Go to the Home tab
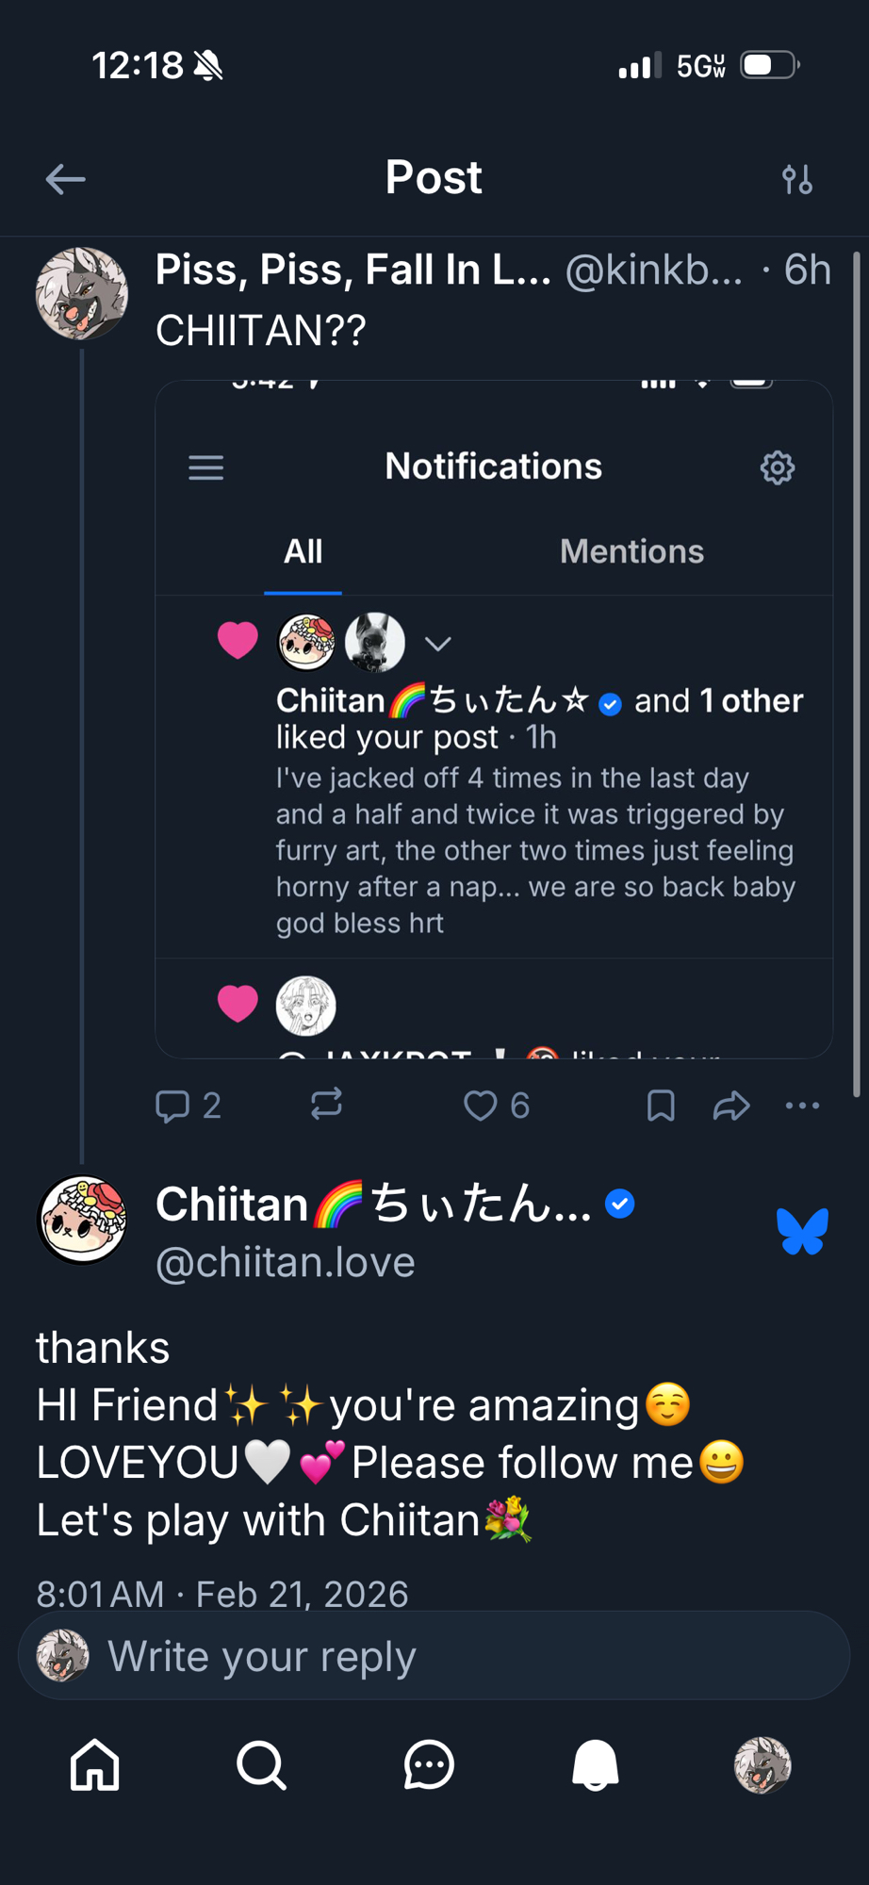Viewport: 869px width, 1885px height. (95, 1765)
